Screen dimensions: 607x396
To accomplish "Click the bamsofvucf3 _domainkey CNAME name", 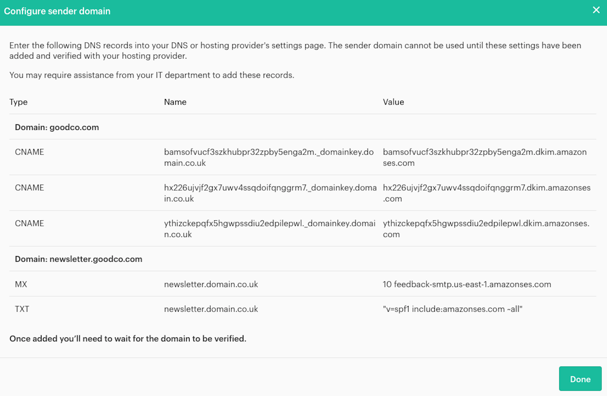I will point(268,157).
